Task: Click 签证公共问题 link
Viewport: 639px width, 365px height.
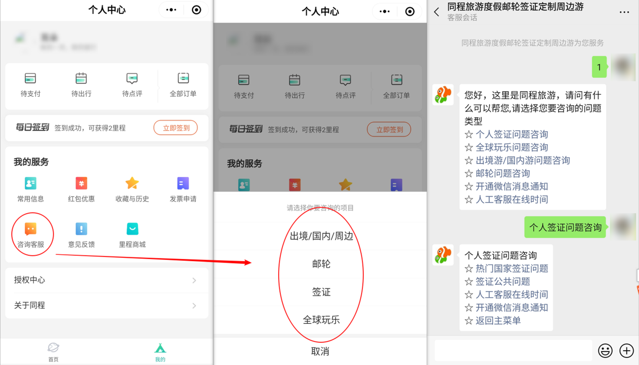Action: click(502, 282)
